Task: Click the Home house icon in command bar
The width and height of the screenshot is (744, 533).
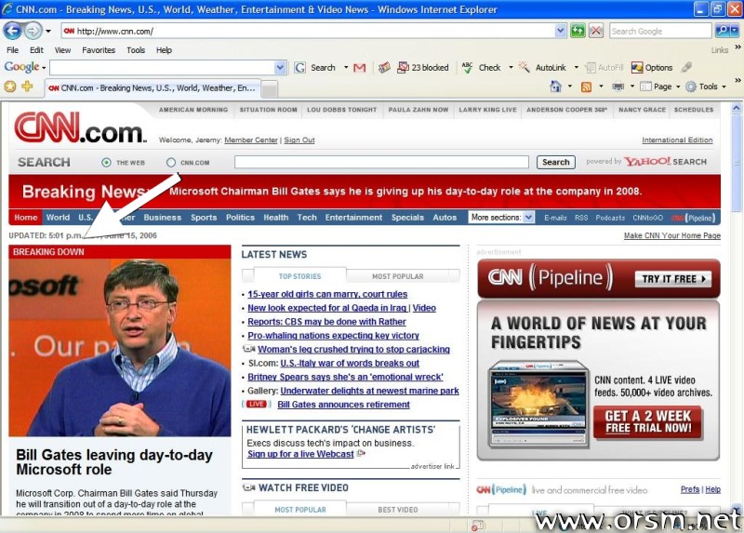Action: 555,87
